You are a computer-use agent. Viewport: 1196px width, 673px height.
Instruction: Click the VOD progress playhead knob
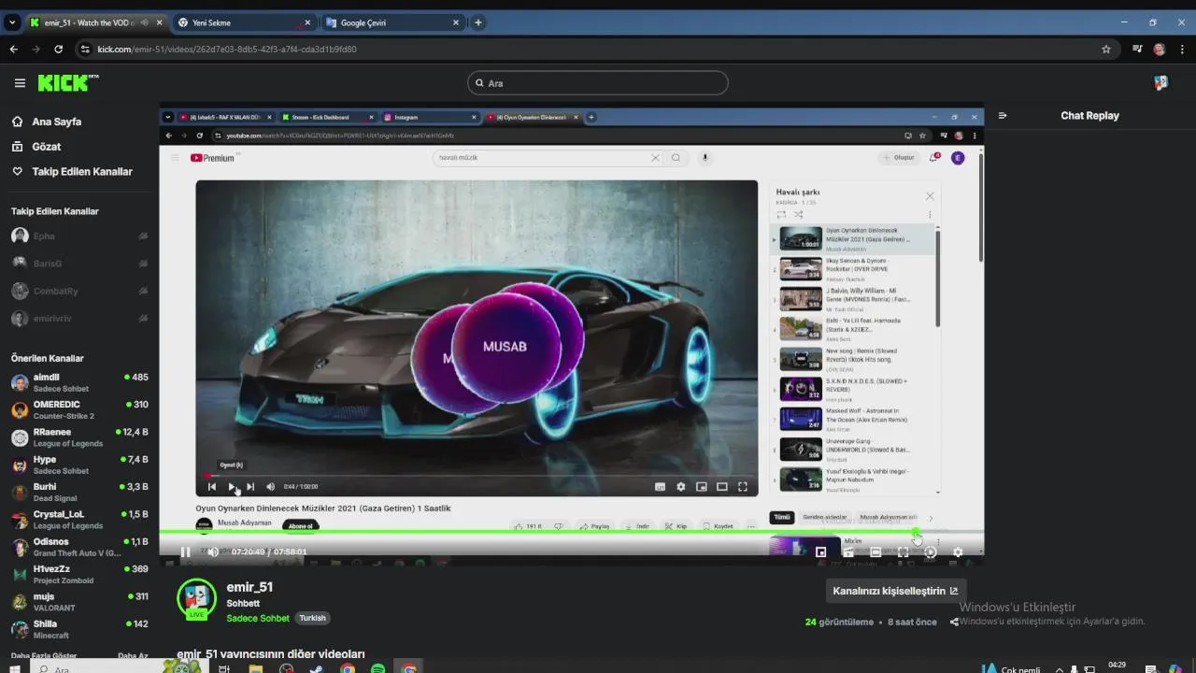[916, 533]
